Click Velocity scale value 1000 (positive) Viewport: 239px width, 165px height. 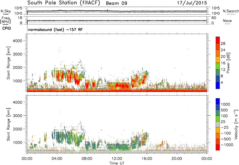[226, 104]
